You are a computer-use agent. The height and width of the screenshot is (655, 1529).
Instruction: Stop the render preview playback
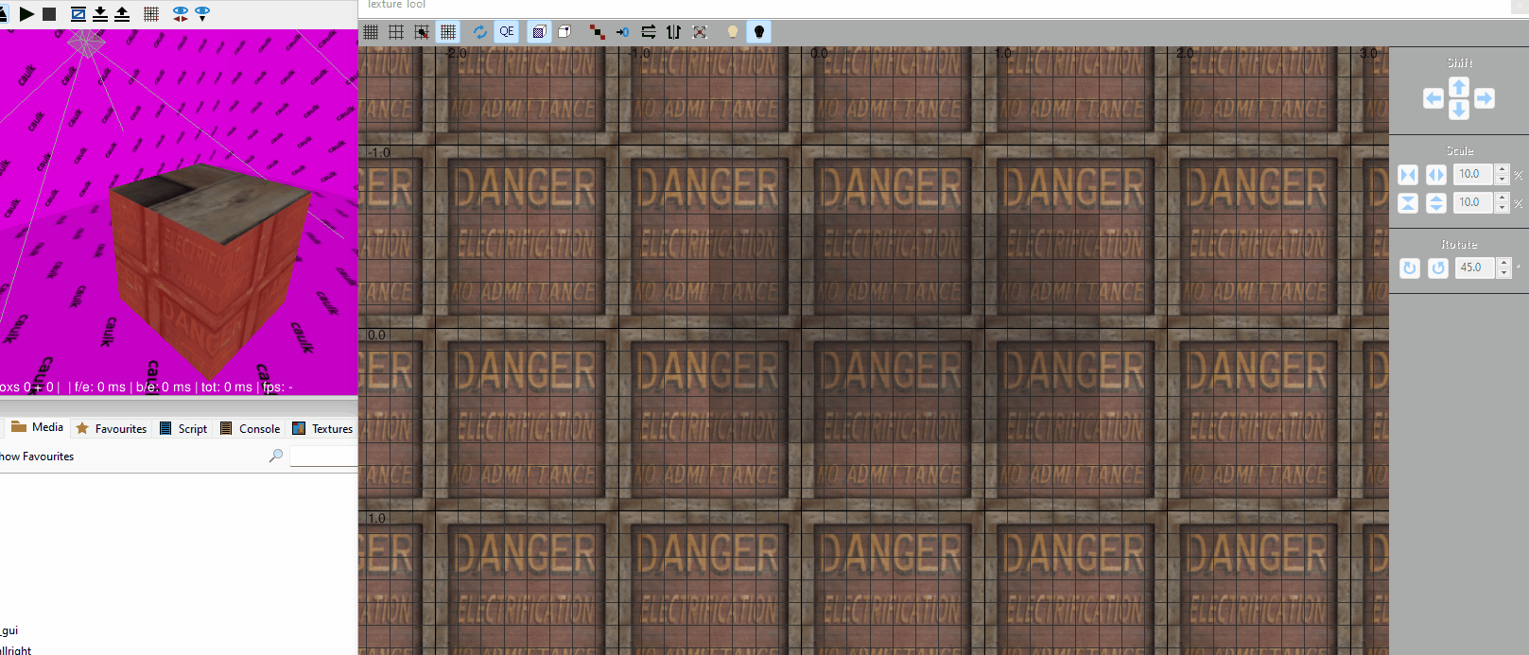[x=49, y=14]
